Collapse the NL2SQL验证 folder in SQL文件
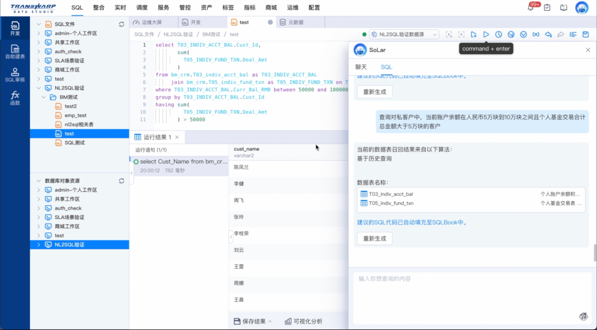 (x=39, y=88)
